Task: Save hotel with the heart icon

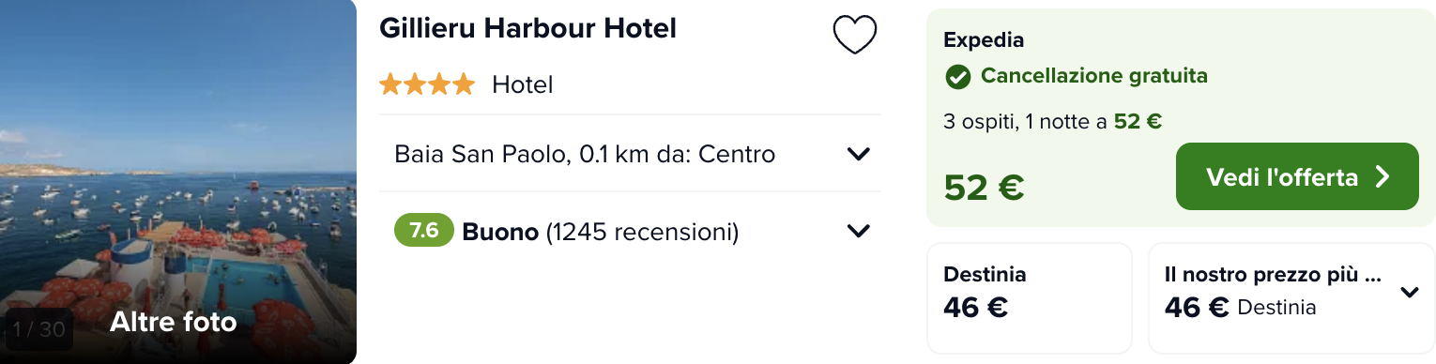Action: [x=855, y=35]
